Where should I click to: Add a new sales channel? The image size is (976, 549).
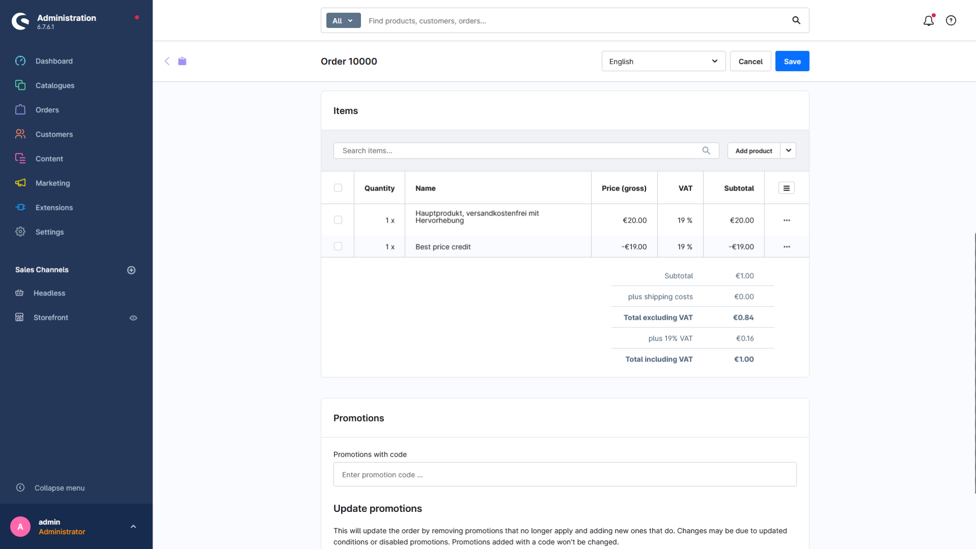131,270
